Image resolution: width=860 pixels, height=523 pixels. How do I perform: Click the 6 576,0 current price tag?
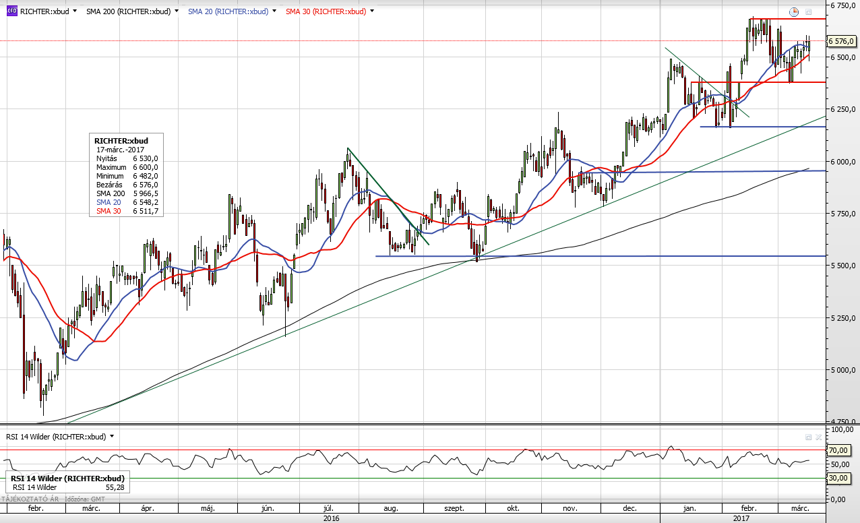pyautogui.click(x=841, y=41)
